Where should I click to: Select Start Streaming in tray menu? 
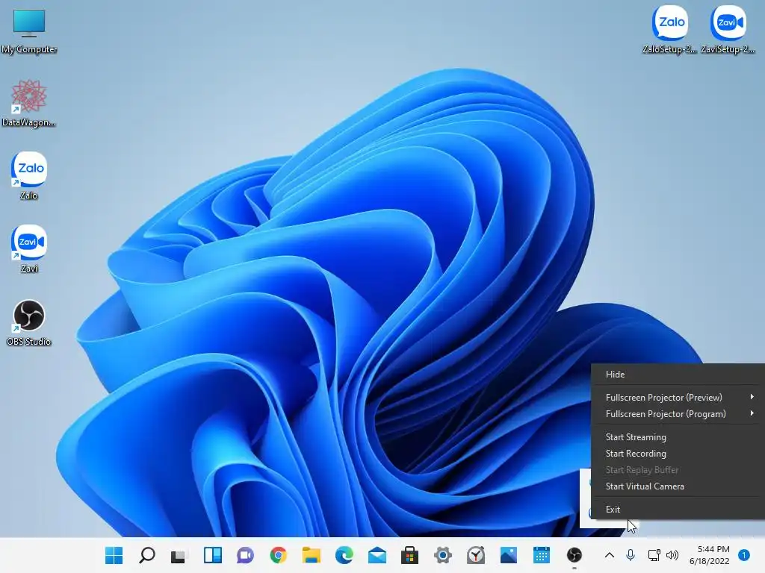[x=678, y=437]
